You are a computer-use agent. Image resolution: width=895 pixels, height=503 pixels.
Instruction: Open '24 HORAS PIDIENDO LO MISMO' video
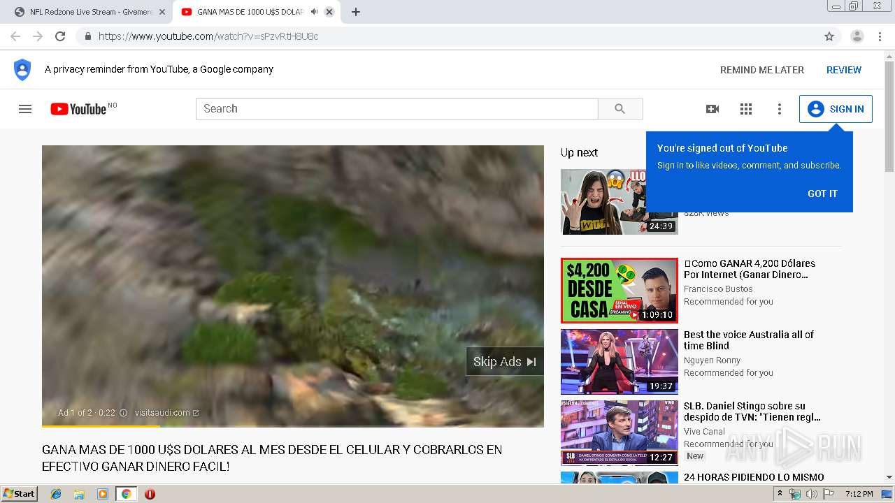pyautogui.click(x=754, y=477)
